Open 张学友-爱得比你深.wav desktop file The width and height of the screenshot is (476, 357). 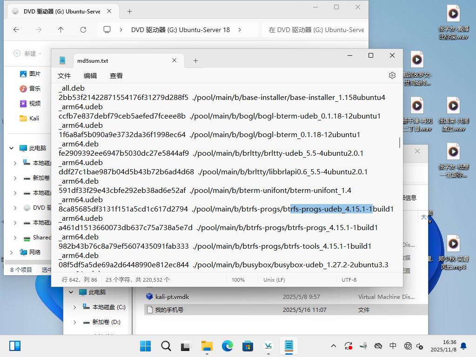tap(453, 22)
